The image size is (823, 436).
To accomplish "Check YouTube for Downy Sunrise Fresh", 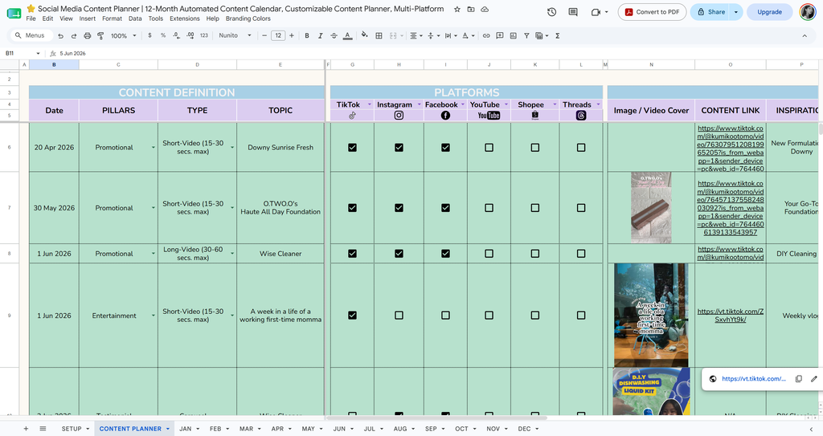I will pyautogui.click(x=489, y=148).
